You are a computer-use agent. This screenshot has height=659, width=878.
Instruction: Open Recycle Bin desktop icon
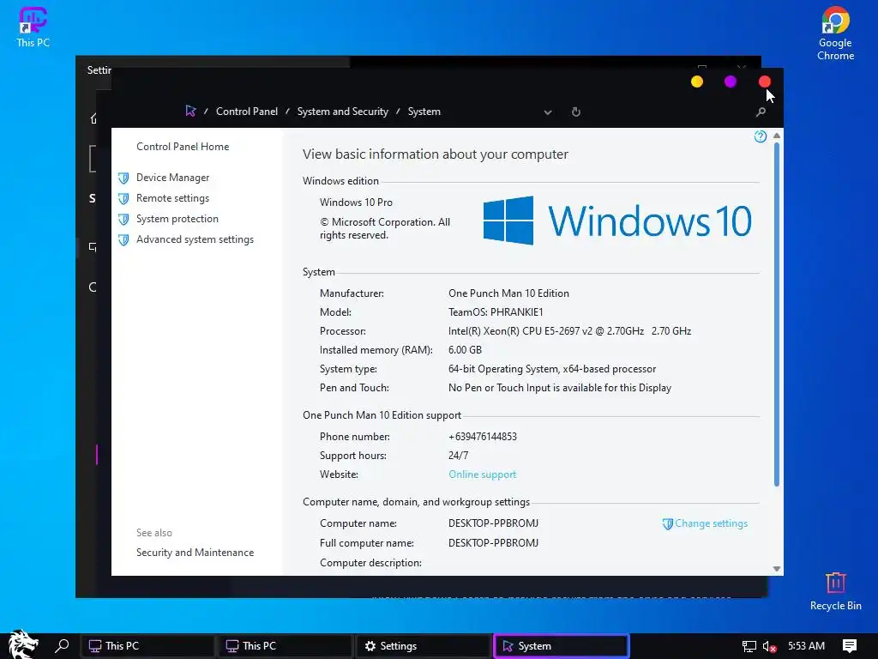pyautogui.click(x=835, y=590)
